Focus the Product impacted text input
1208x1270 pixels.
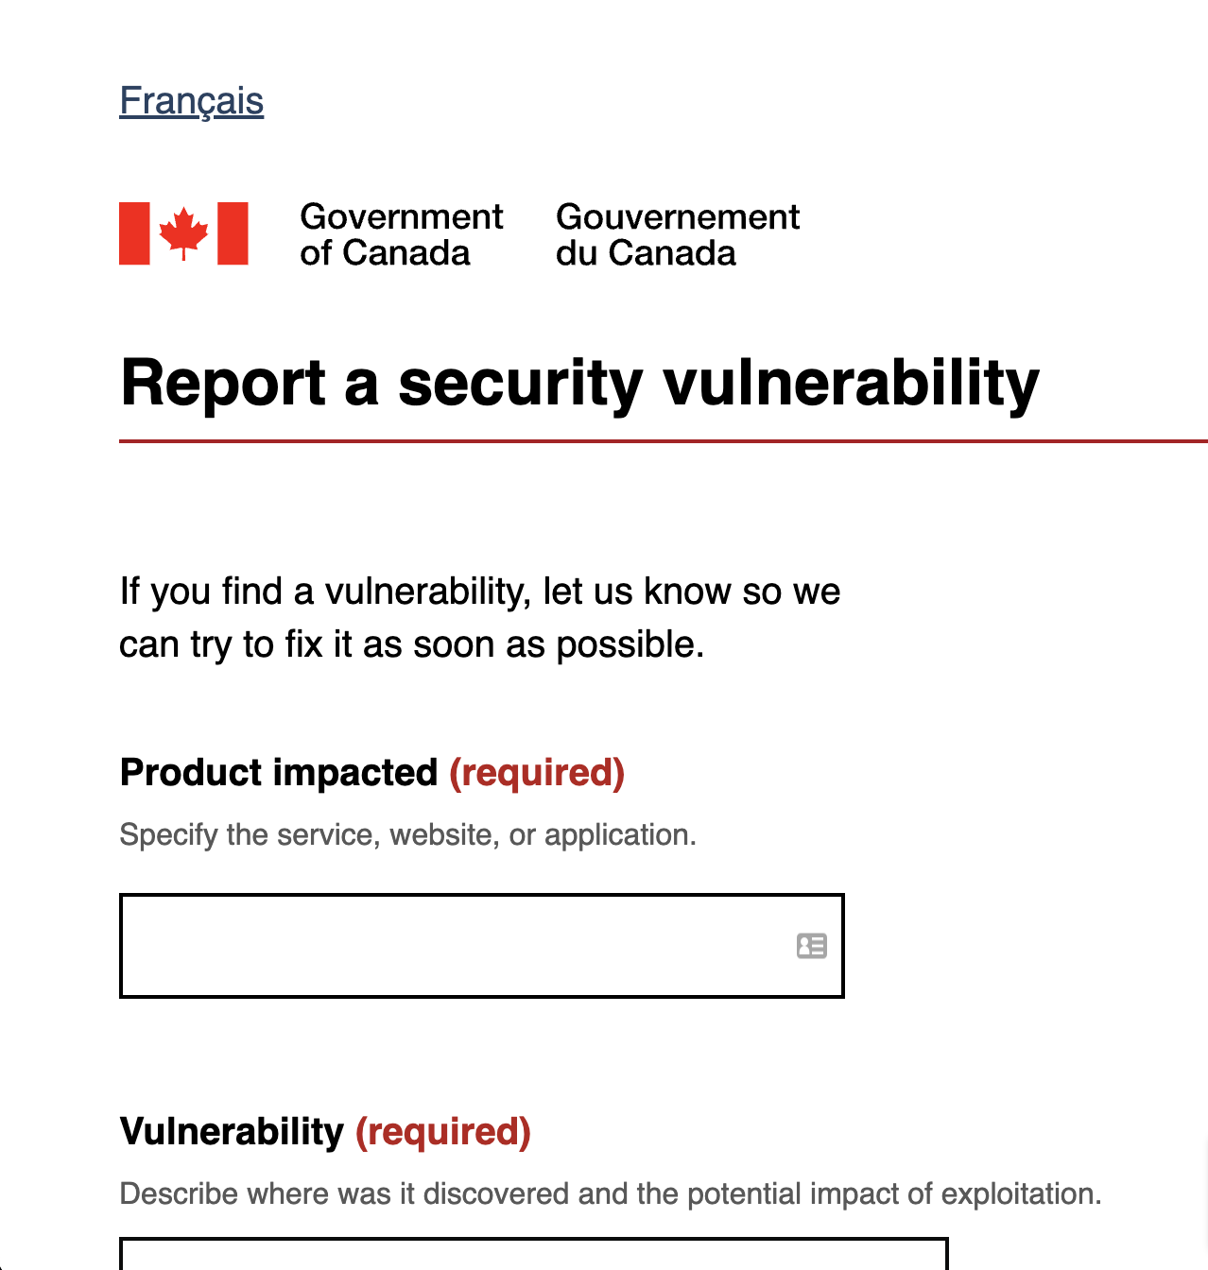[454, 946]
